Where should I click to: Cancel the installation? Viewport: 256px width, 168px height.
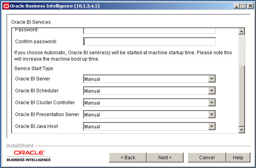pos(207,157)
